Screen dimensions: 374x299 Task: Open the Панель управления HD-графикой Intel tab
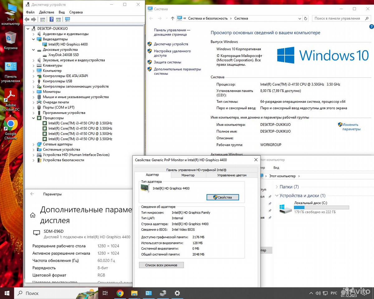[x=196, y=170]
